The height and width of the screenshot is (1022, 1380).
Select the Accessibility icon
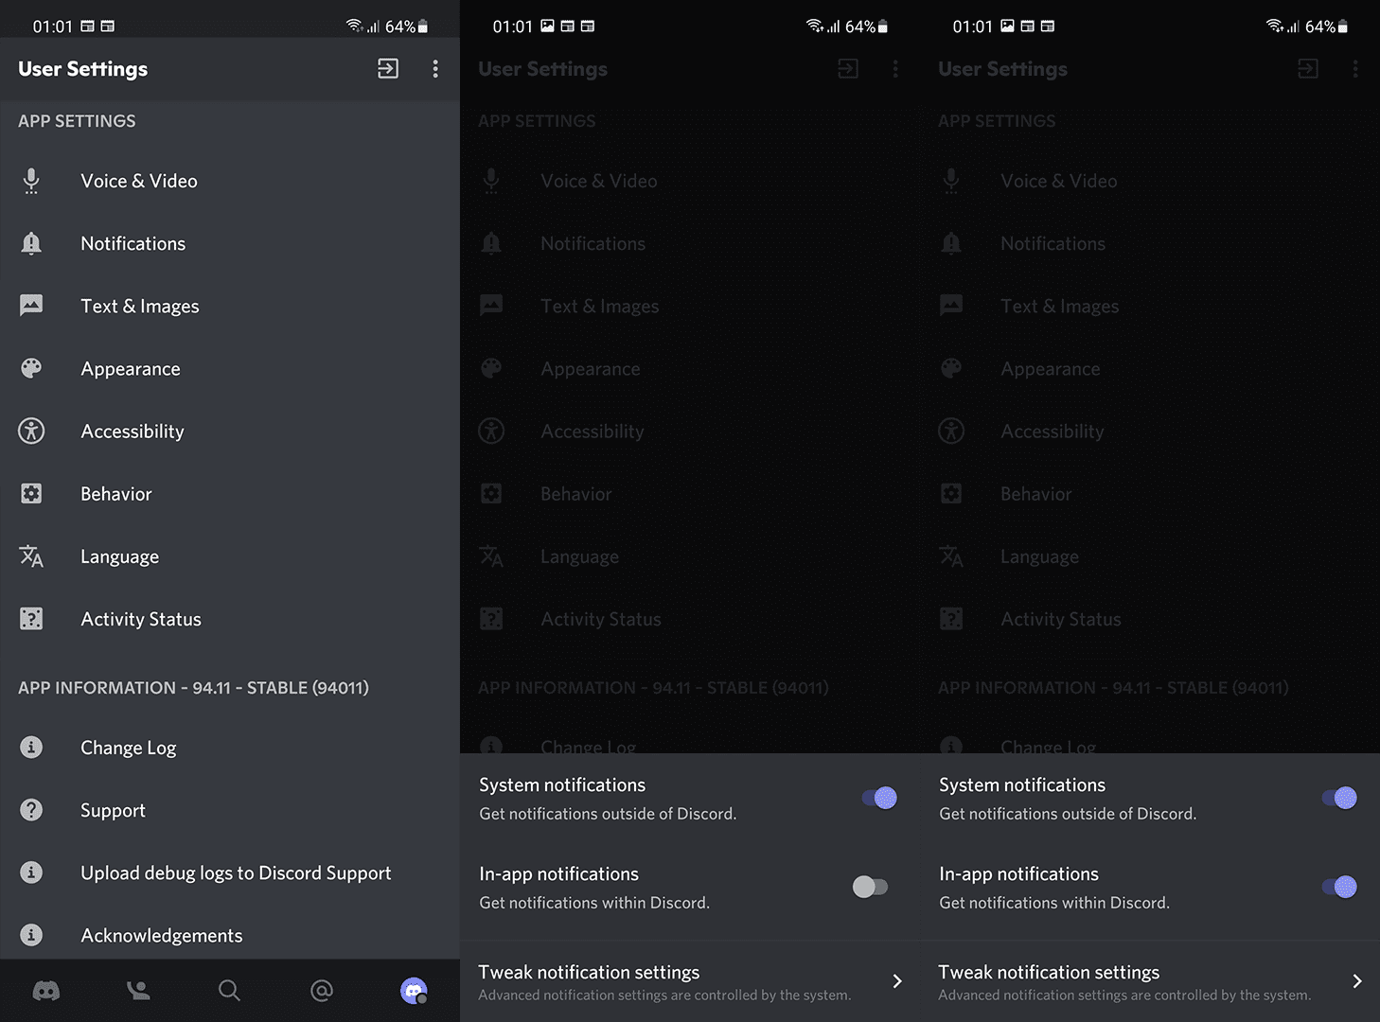pyautogui.click(x=31, y=431)
